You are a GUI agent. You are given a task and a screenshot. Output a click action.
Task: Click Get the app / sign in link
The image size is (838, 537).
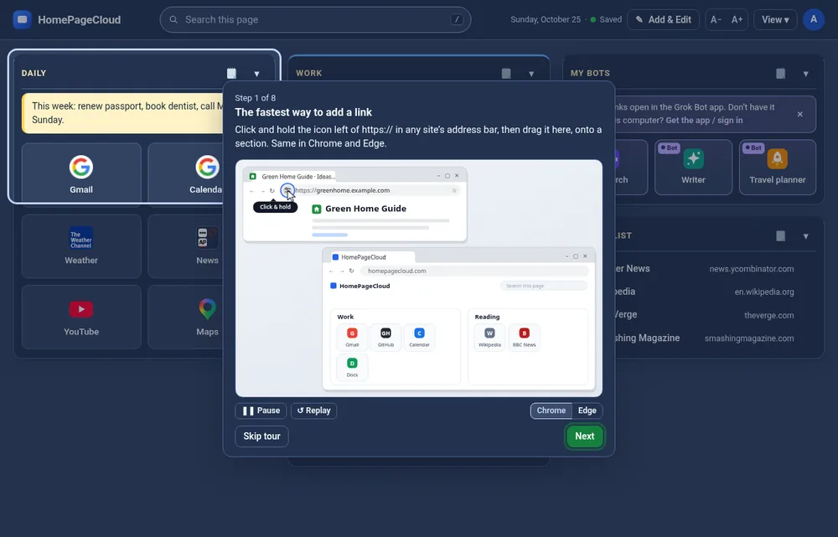tap(704, 121)
